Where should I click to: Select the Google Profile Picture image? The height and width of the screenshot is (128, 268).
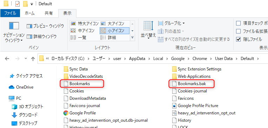click(195, 106)
